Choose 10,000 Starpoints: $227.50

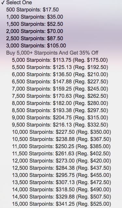(x=61, y=132)
